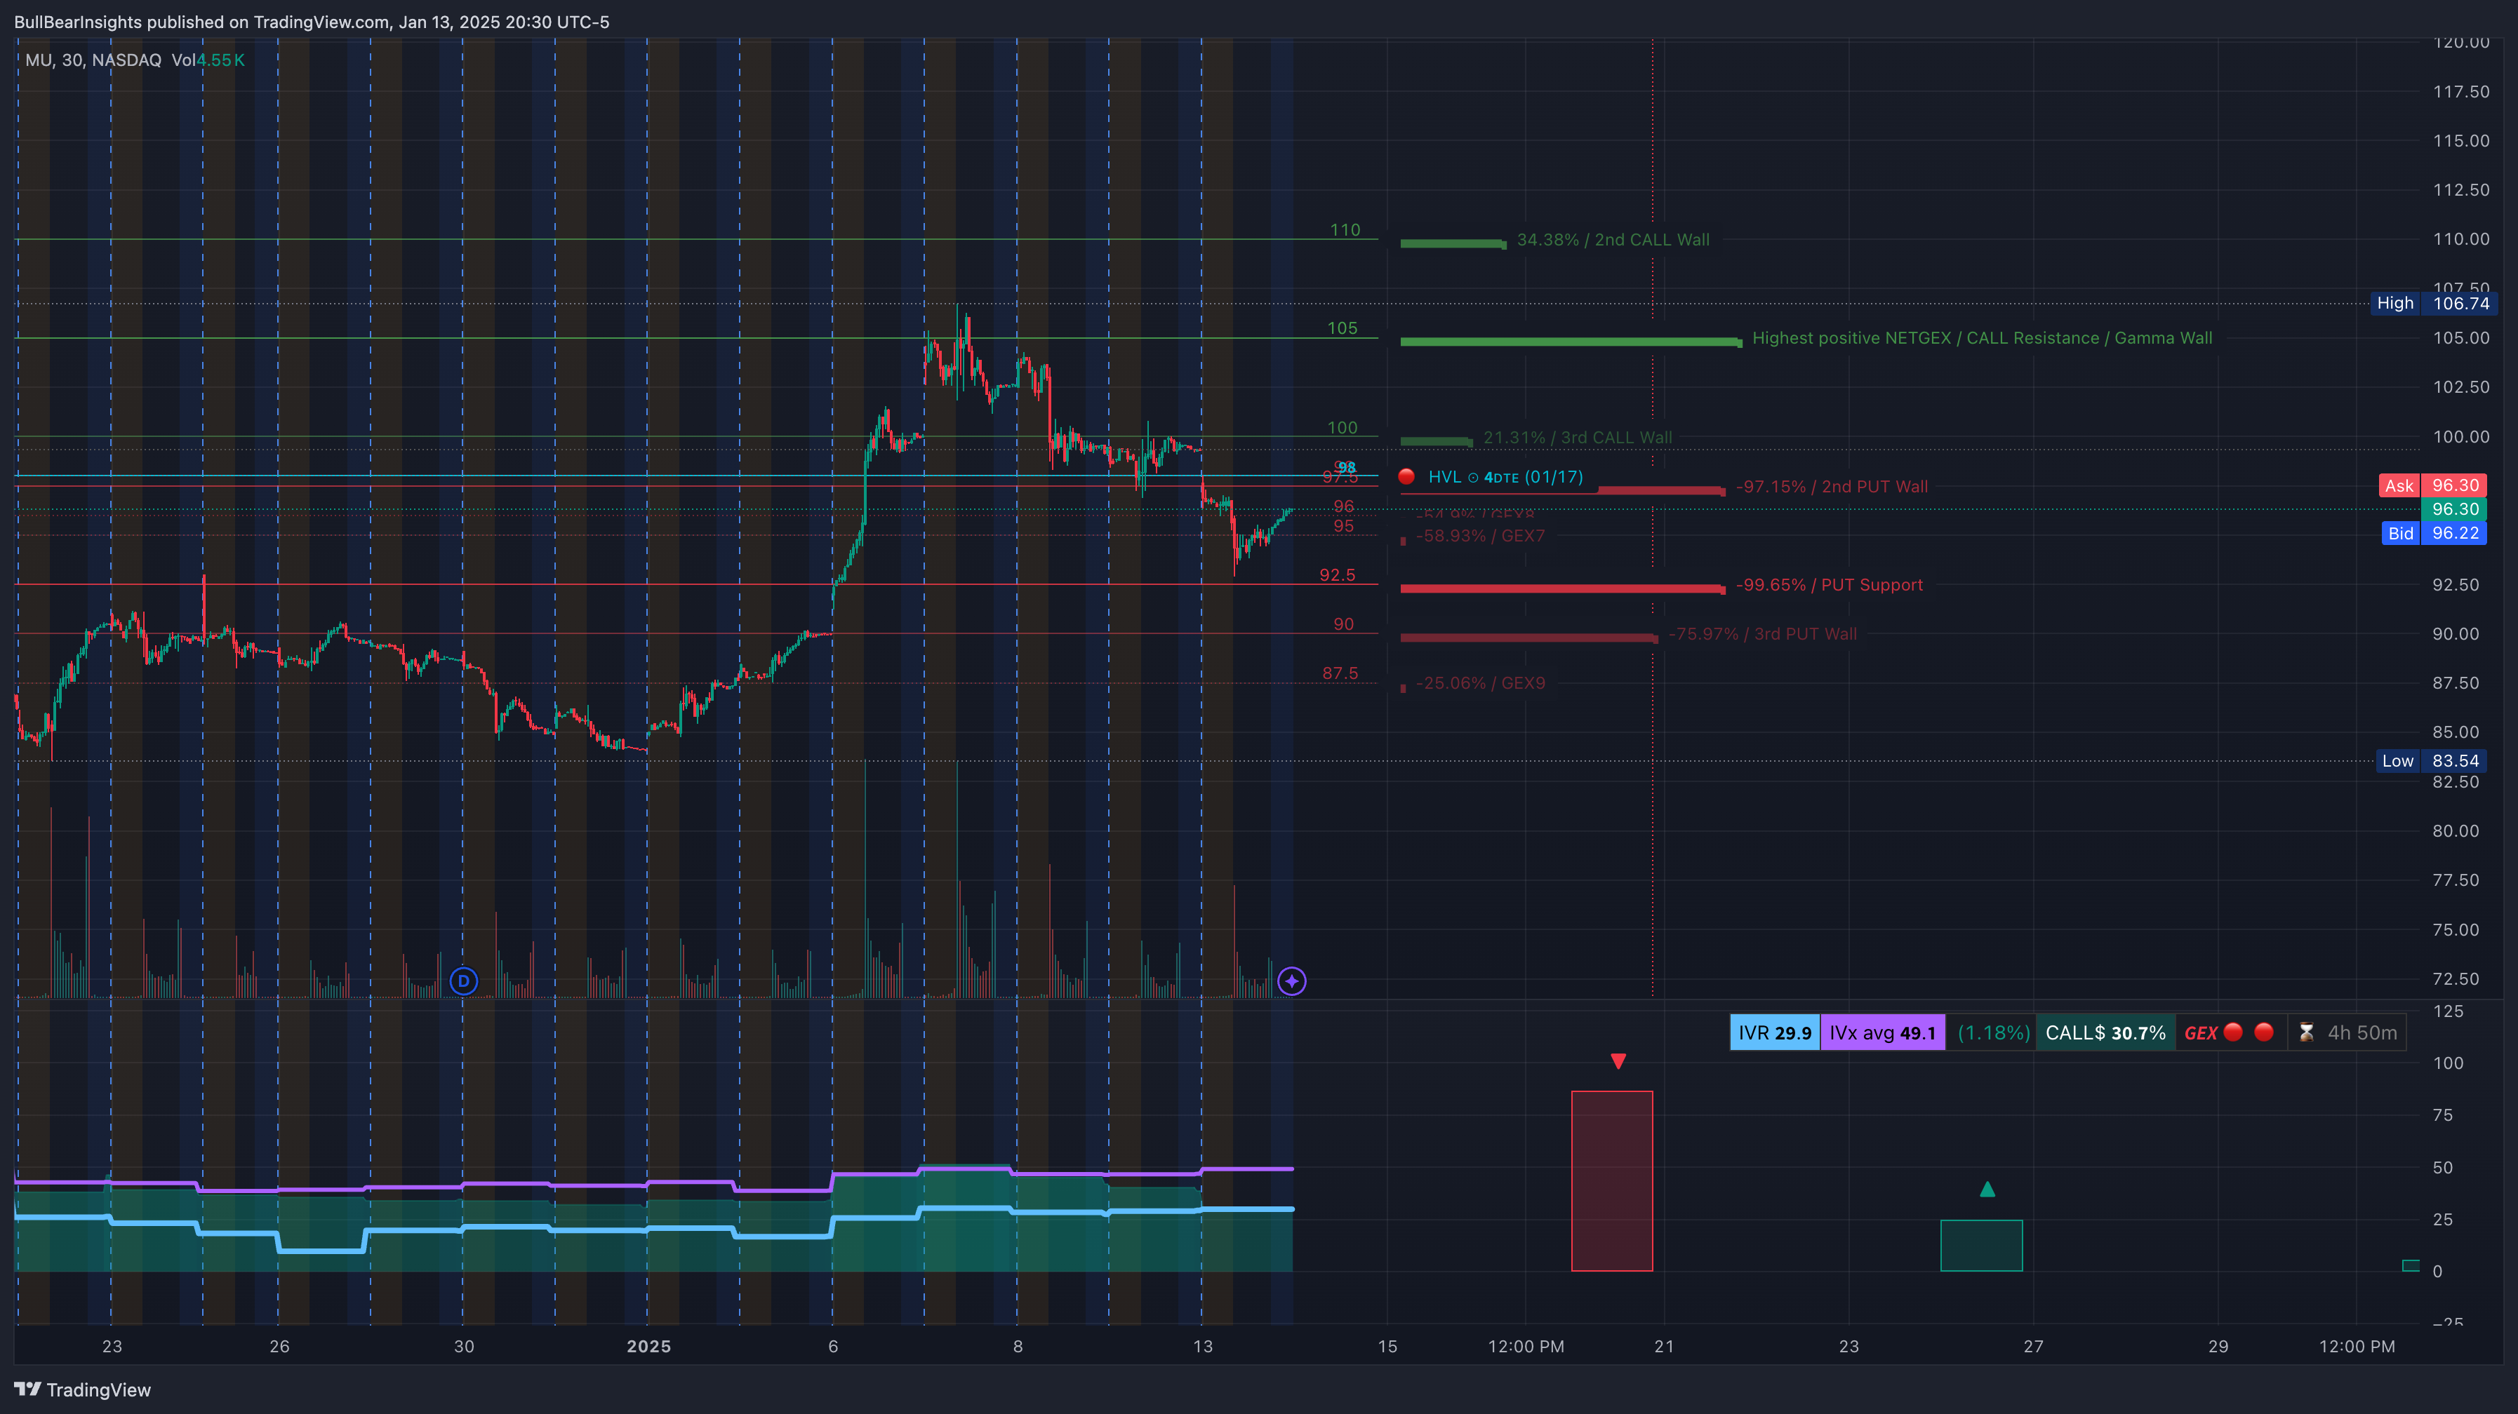Click the 34.38% / 2nd CALL Wall label
Image resolution: width=2518 pixels, height=1414 pixels.
(1613, 239)
